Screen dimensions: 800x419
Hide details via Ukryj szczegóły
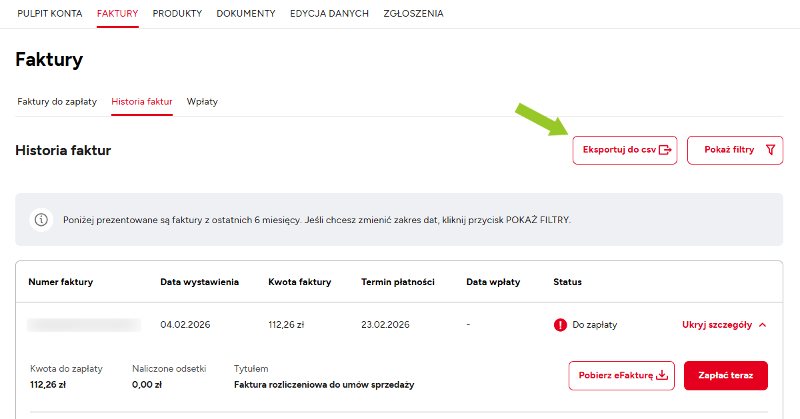pyautogui.click(x=717, y=325)
